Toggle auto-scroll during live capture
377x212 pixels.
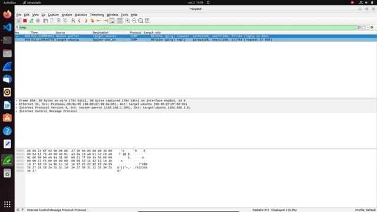tap(112, 21)
